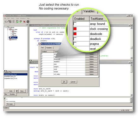Enable the reset checkbox in Autochecks dialog
This screenshot has width=138, height=118.
42,69
